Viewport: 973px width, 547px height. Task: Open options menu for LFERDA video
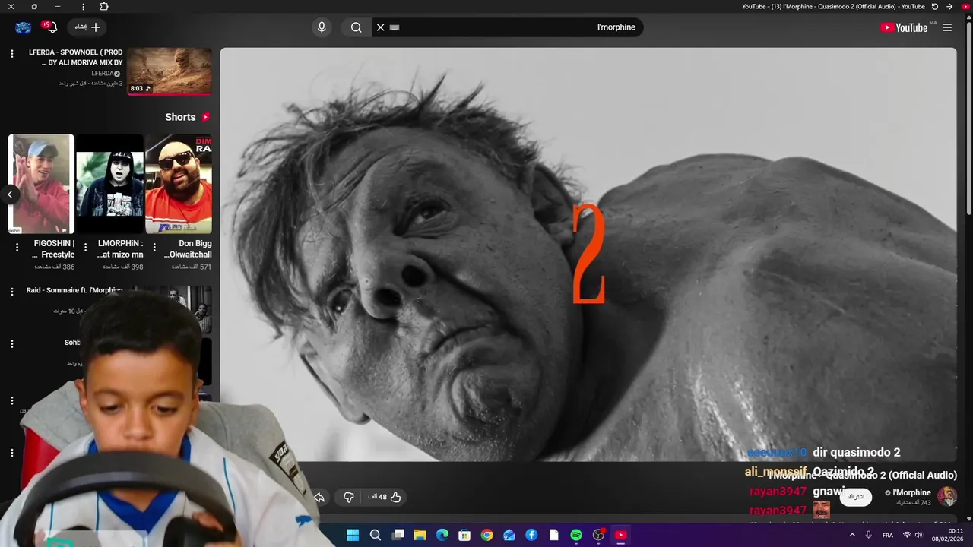pyautogui.click(x=11, y=53)
